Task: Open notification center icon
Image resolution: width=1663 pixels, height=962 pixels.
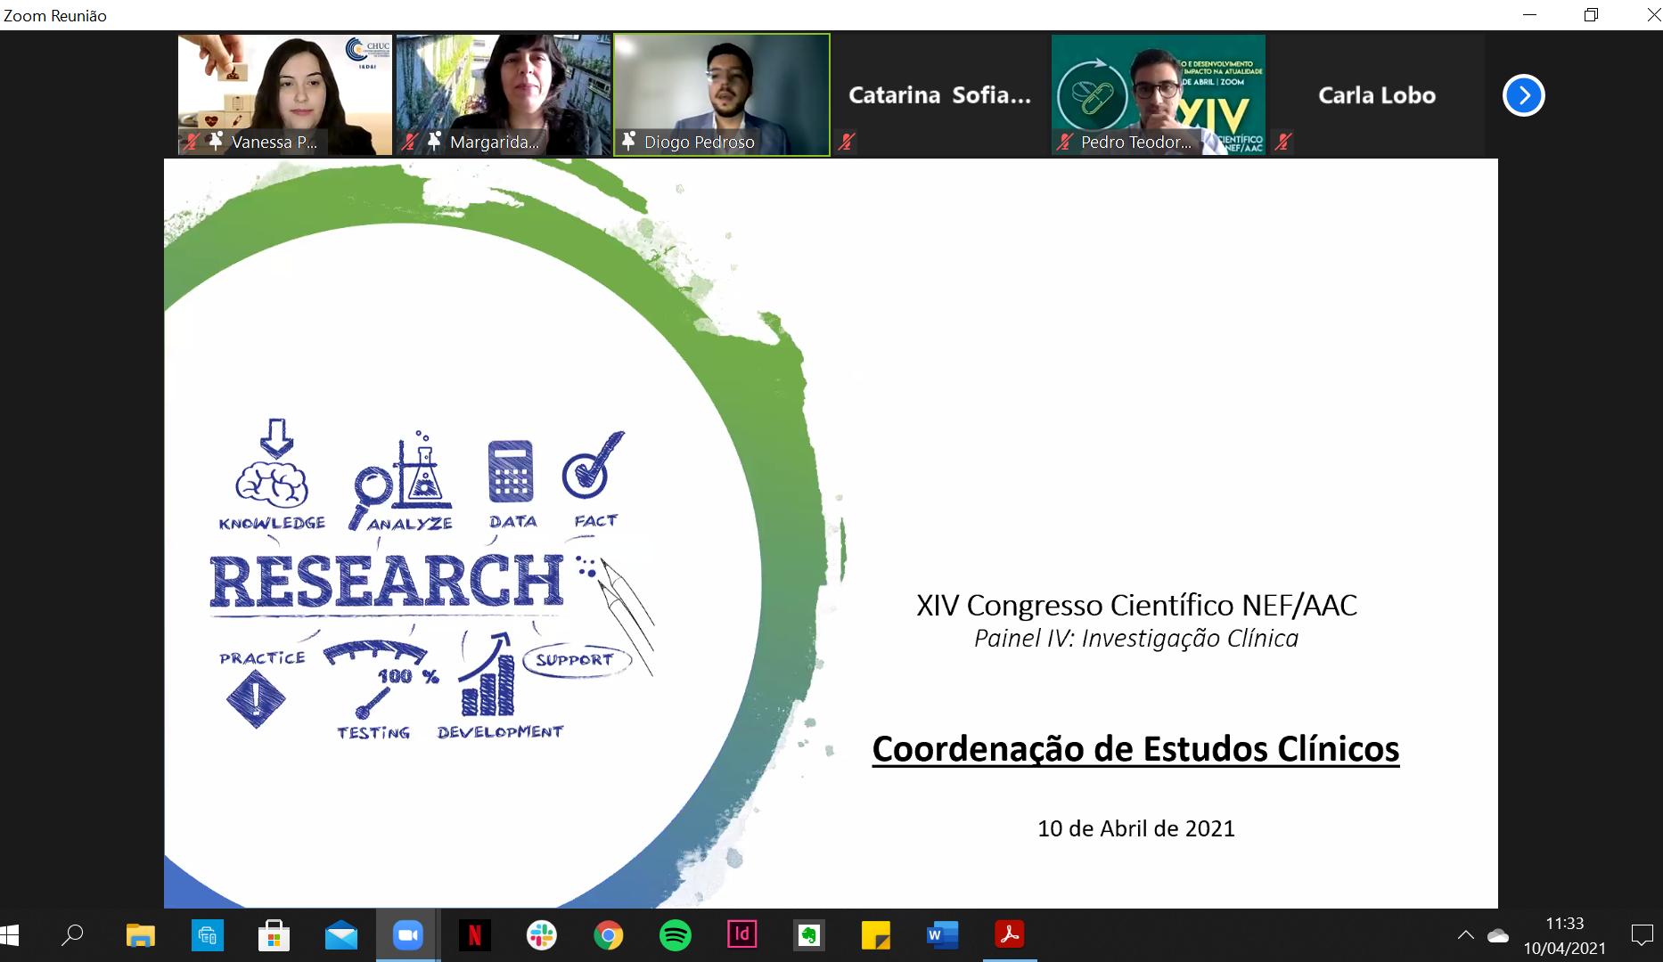Action: (1642, 935)
